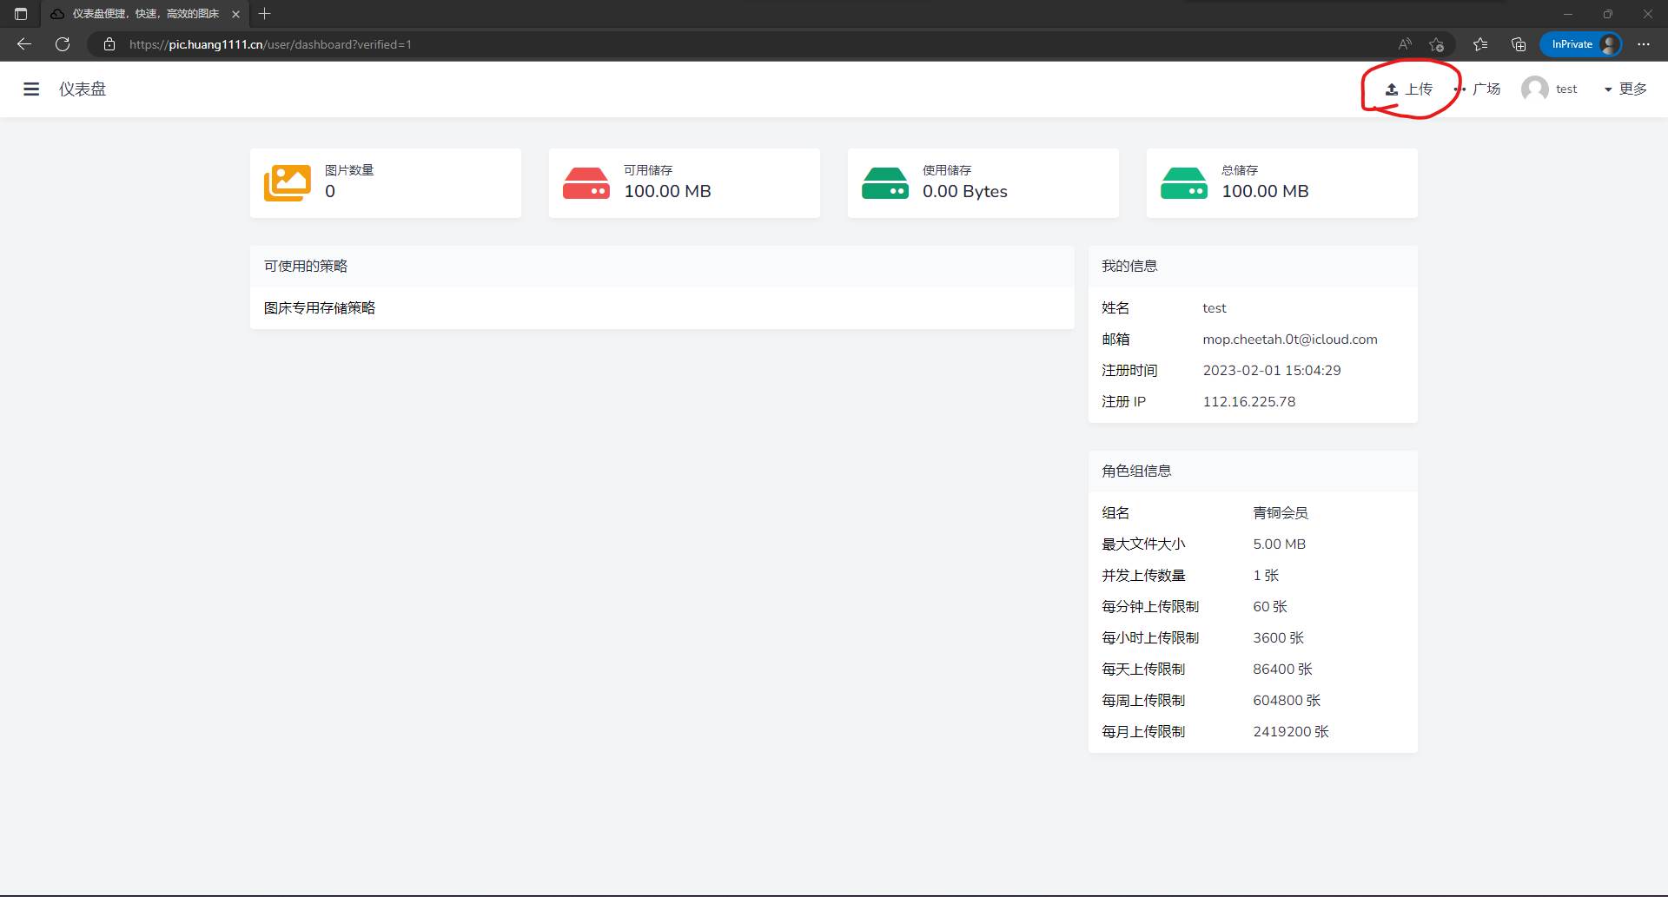Click the green 总储存 drive icon
1668x897 pixels.
1184,183
